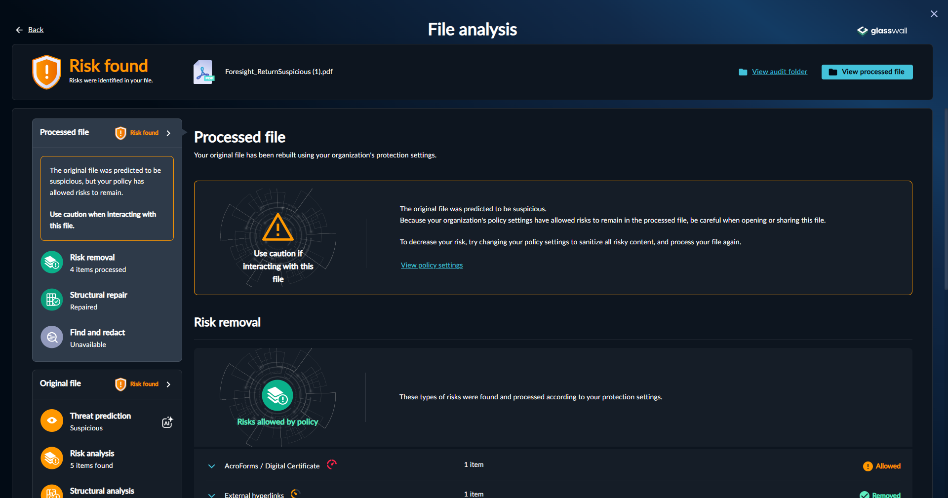948x498 pixels.
Task: Expand the External hyperlinks row
Action: (x=211, y=495)
